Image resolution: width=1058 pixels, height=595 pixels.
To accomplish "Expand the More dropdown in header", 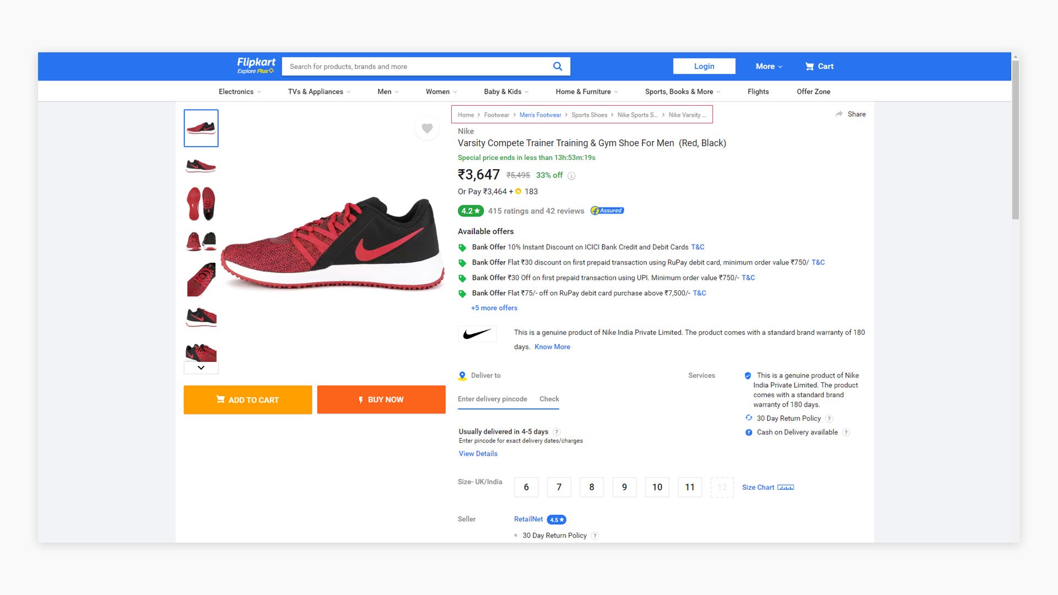I will coord(769,66).
